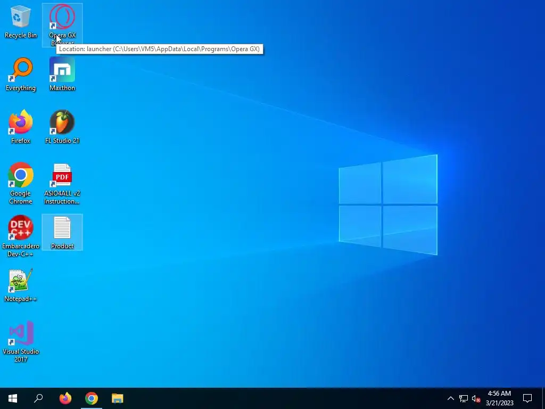
Task: Open File Explorer from the taskbar
Action: tap(118, 398)
